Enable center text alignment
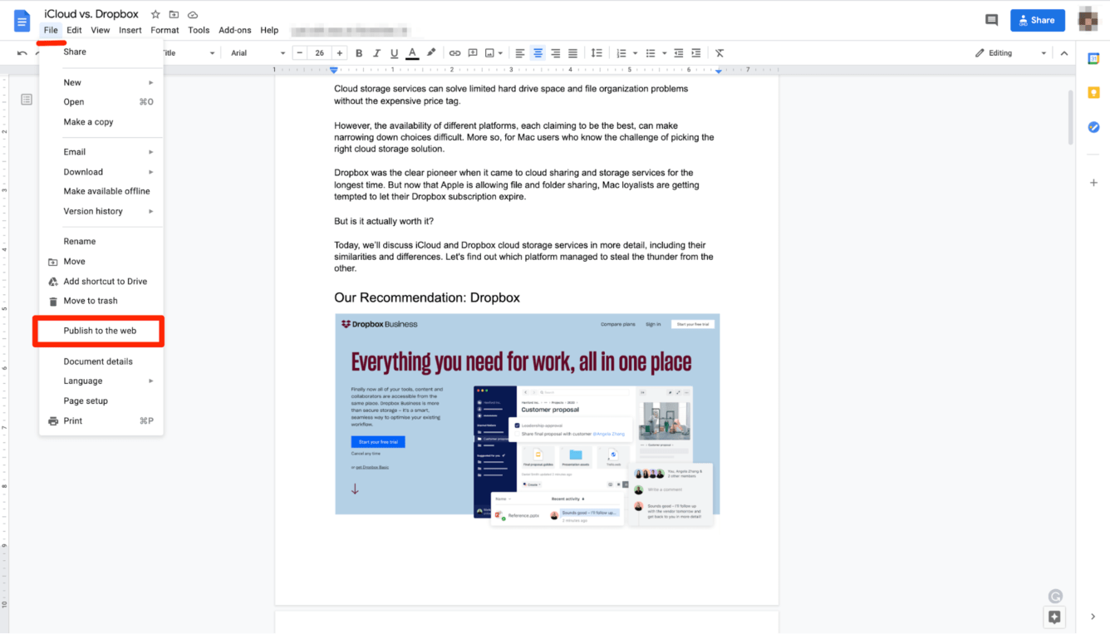The height and width of the screenshot is (634, 1110). [538, 52]
